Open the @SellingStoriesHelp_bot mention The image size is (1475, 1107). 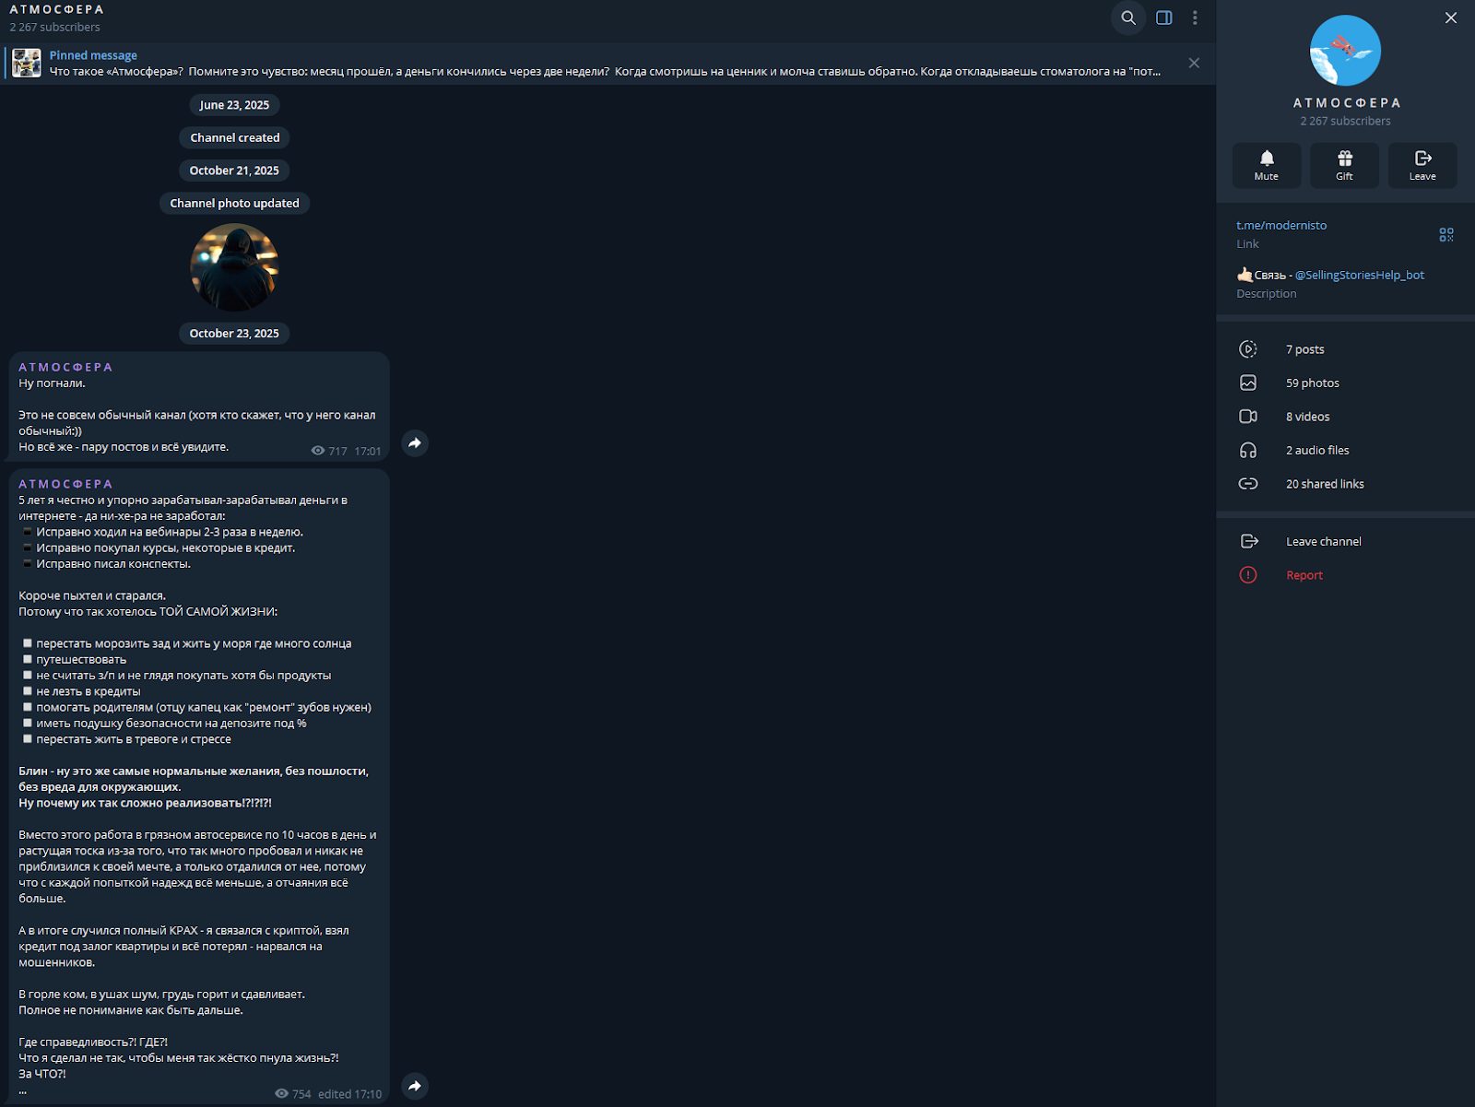[x=1360, y=275]
